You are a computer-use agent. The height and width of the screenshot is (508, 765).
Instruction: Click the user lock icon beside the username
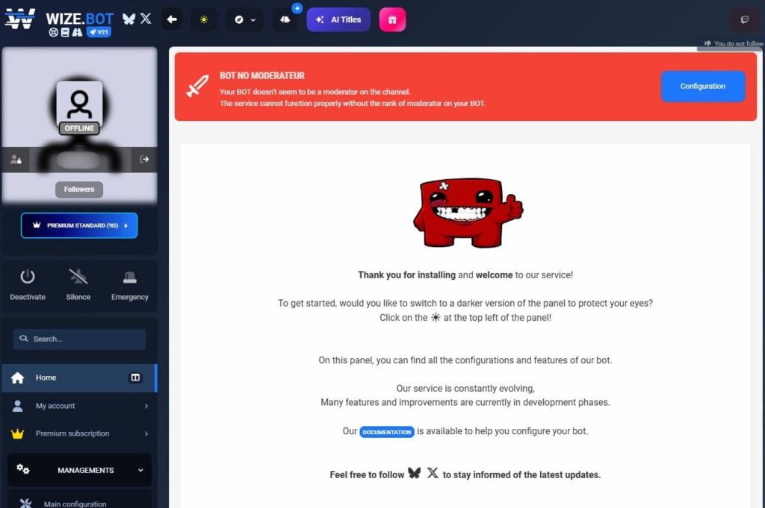pyautogui.click(x=16, y=160)
